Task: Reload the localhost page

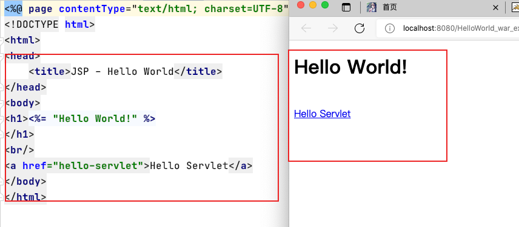Action: coord(360,28)
